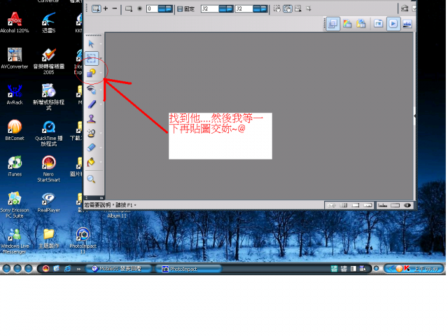Open 新增或移除程式 desktop shortcut

(x=48, y=97)
